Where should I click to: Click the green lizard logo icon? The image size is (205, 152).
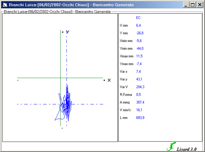[x=170, y=146]
